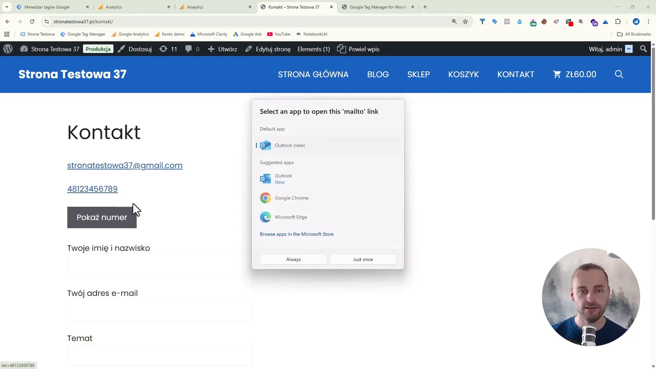The image size is (656, 369).
Task: Open the Microsoft Clarity bookmark
Action: tap(208, 34)
